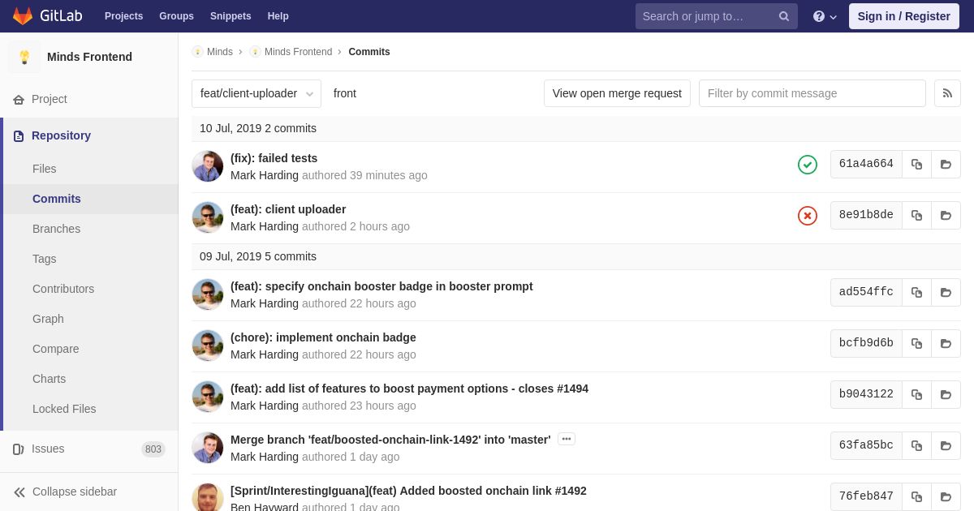Open the Minds breadcrumb link
974x511 pixels.
point(220,52)
